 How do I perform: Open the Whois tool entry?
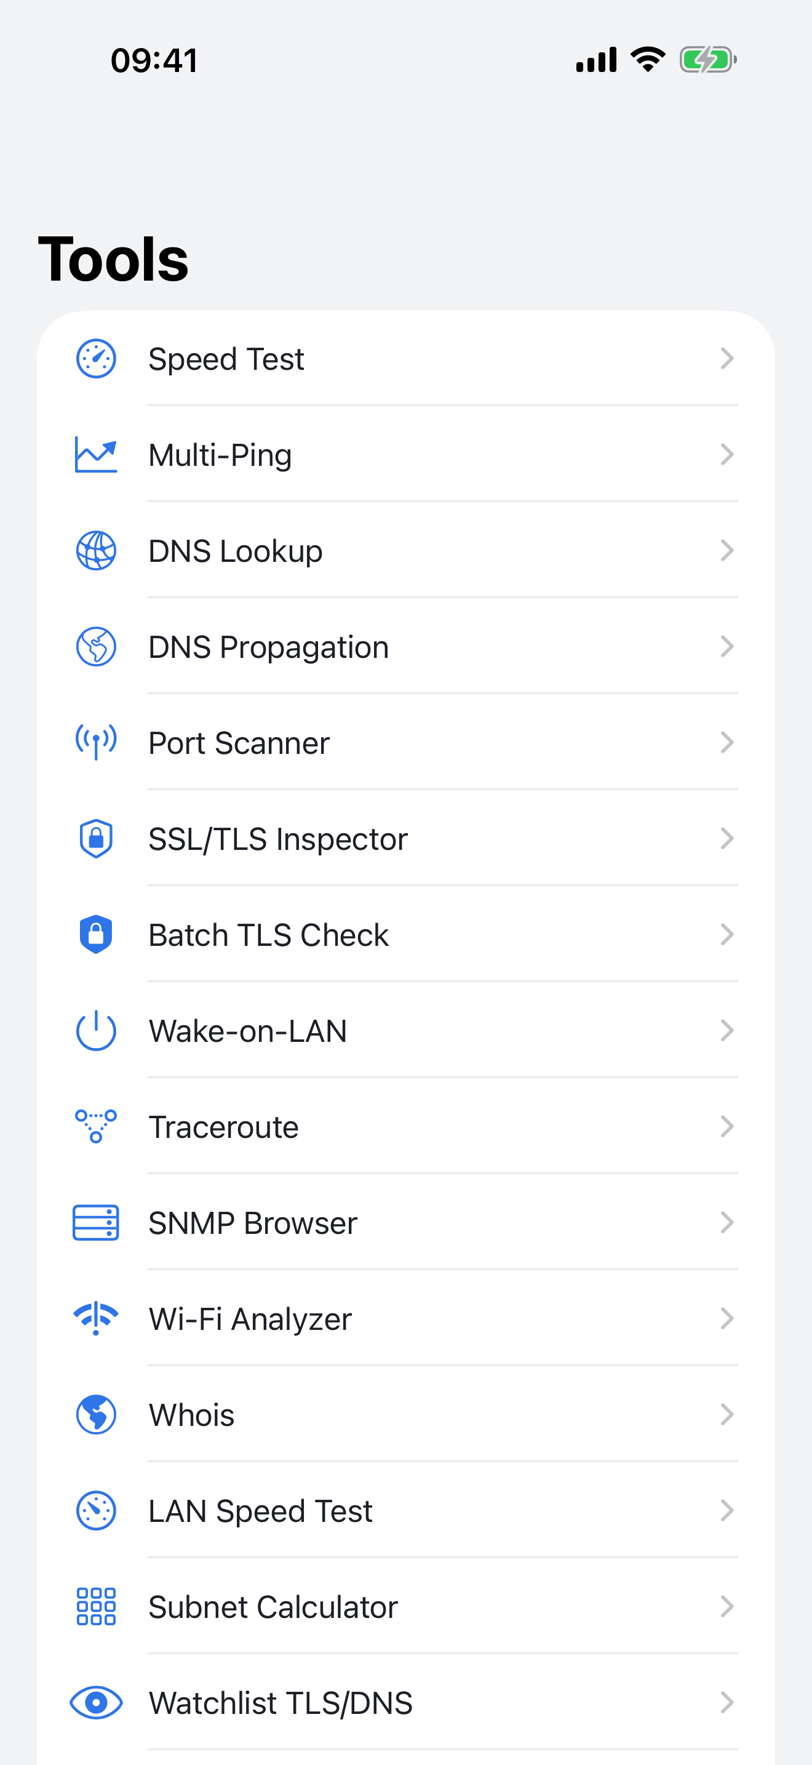pyautogui.click(x=192, y=1415)
